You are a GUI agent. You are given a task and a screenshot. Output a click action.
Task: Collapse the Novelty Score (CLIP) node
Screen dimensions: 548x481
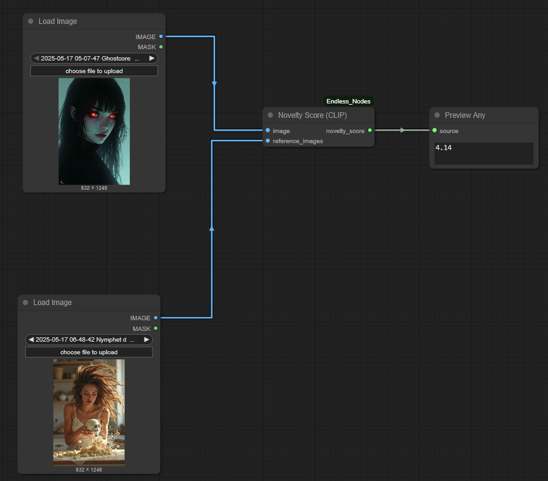tap(271, 115)
